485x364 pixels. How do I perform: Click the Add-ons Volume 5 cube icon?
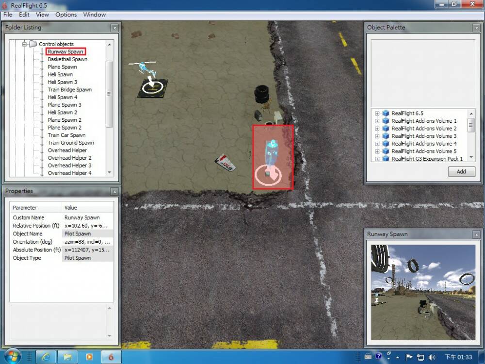[386, 151]
